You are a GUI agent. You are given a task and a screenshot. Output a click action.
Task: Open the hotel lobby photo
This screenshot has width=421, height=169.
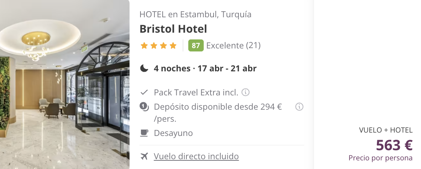[65, 84]
